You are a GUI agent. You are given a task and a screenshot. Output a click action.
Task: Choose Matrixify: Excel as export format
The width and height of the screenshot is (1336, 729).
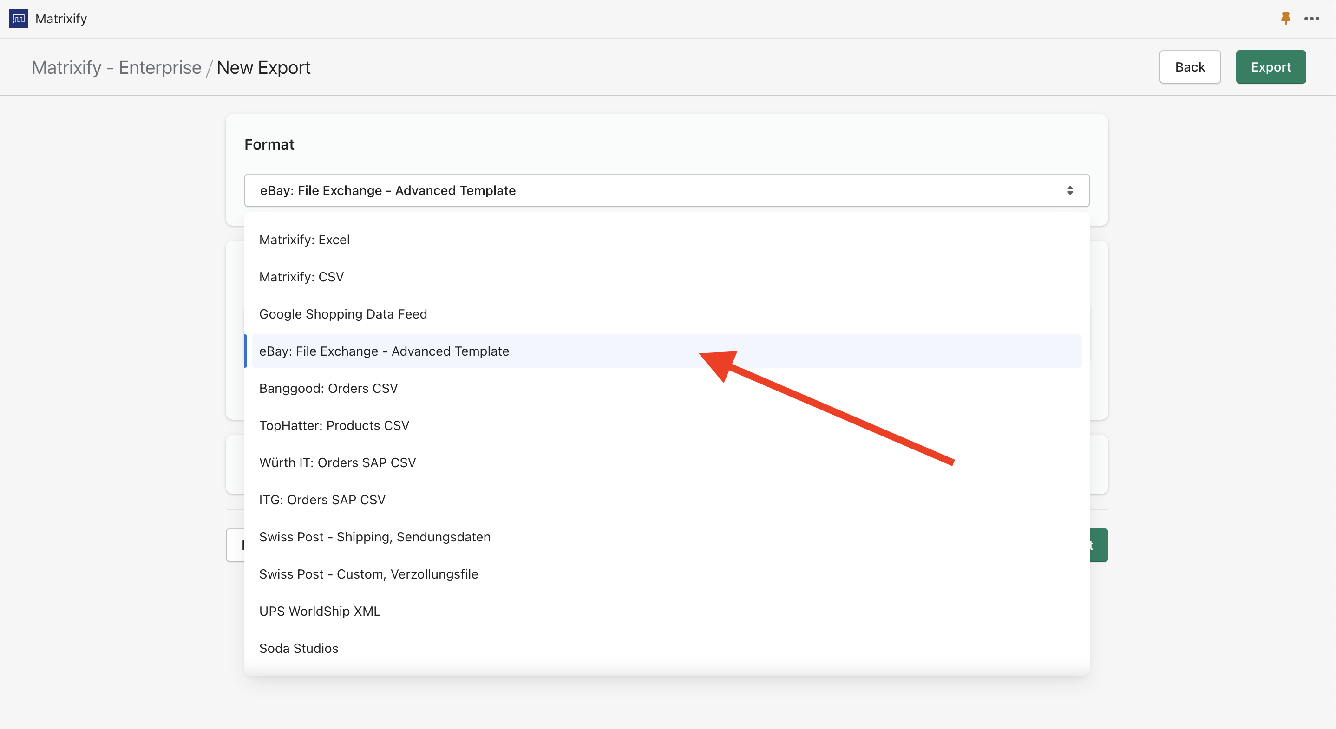click(304, 240)
